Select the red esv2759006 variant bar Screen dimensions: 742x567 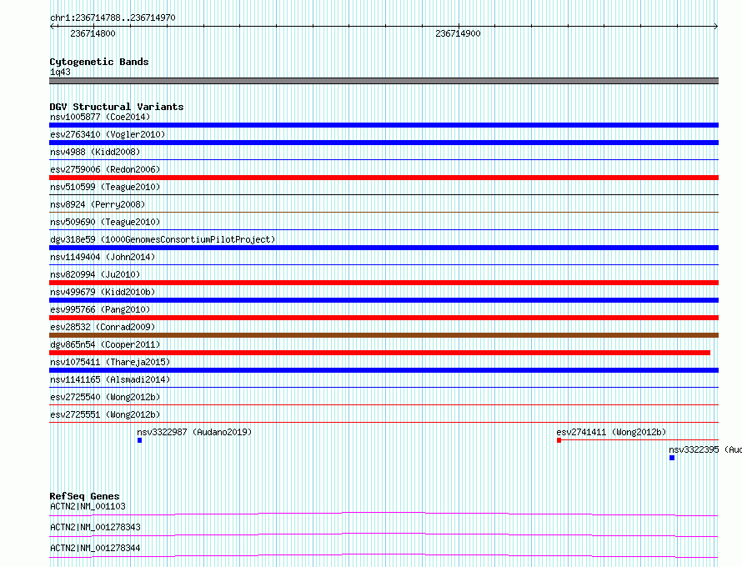(384, 178)
